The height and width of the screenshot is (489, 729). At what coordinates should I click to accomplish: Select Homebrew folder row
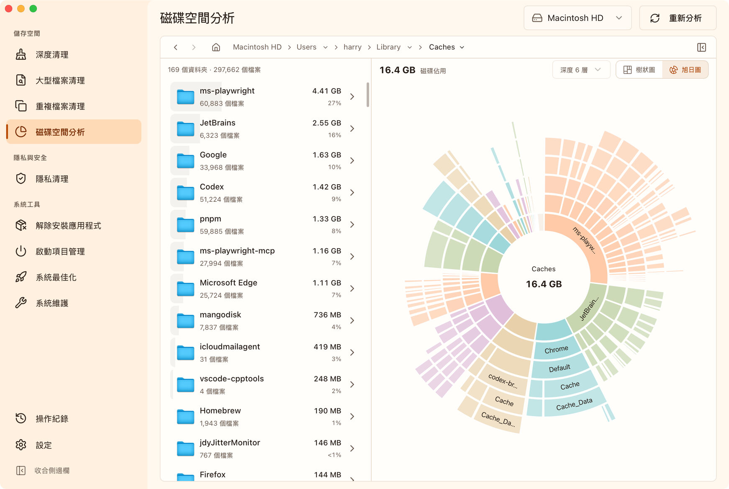(x=264, y=417)
